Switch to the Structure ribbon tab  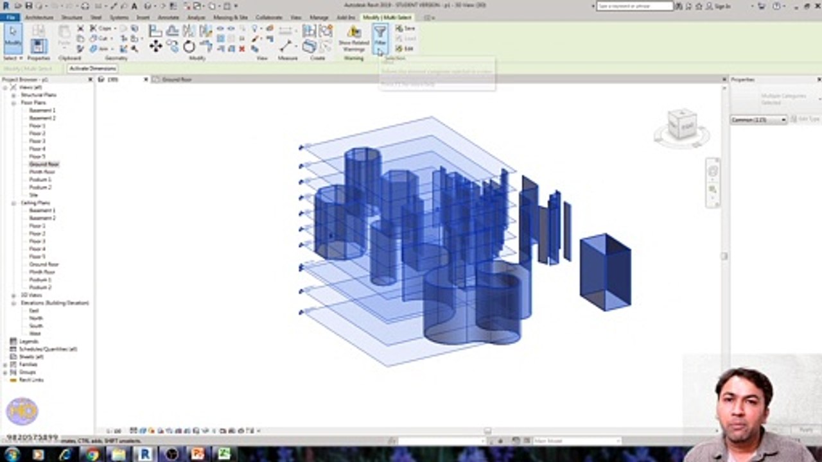pyautogui.click(x=71, y=17)
